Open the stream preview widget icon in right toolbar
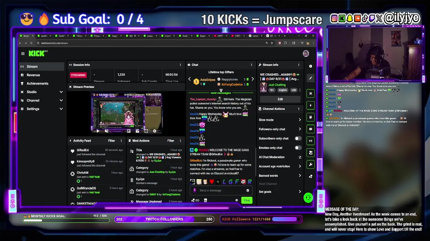The image size is (430, 241). point(310,93)
